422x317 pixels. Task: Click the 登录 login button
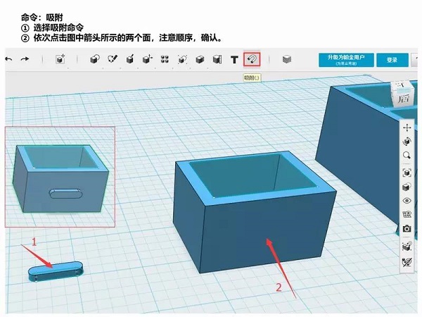392,60
